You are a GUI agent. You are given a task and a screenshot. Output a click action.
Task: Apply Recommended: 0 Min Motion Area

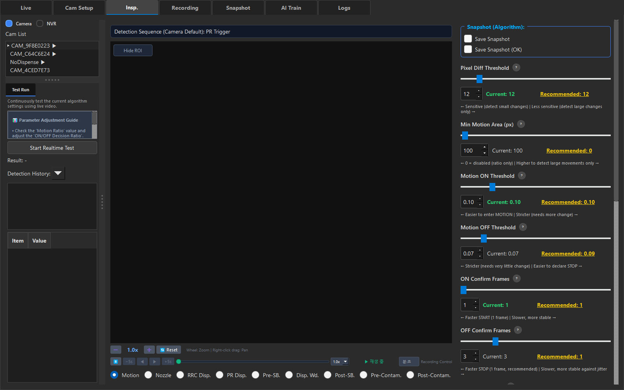point(569,151)
